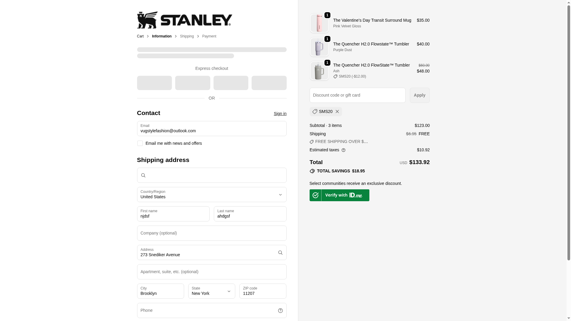Click the Pink Velvet Gloss mug thumbnail
The image size is (571, 321).
(319, 23)
